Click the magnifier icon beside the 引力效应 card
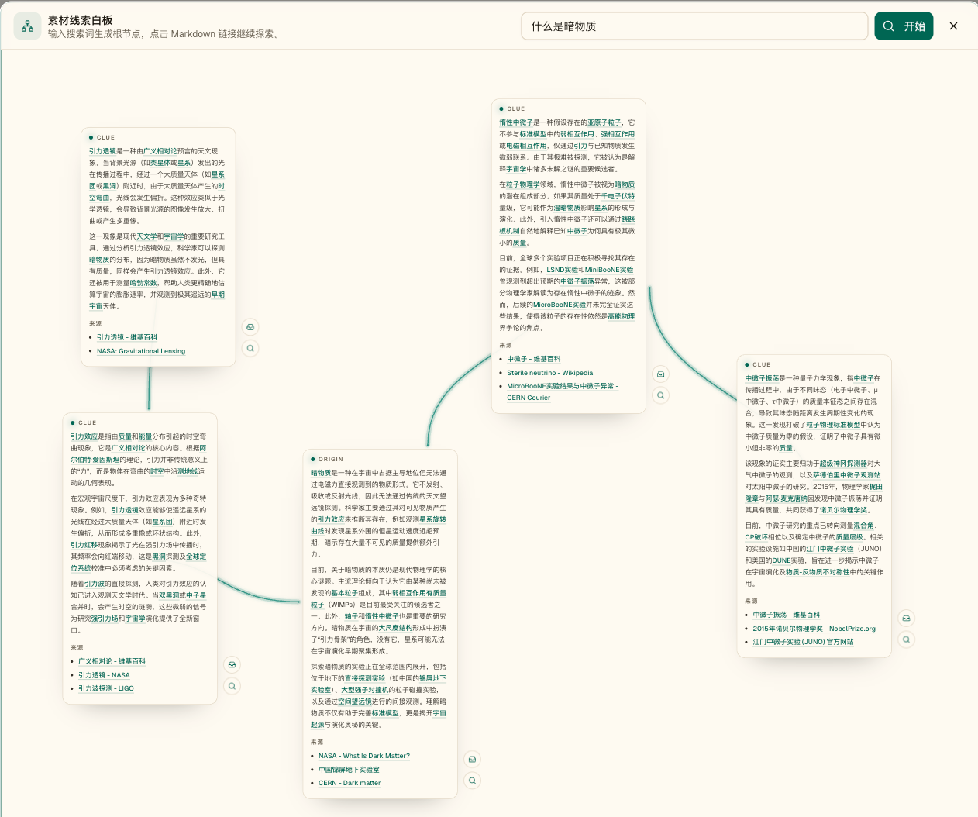 (x=232, y=686)
